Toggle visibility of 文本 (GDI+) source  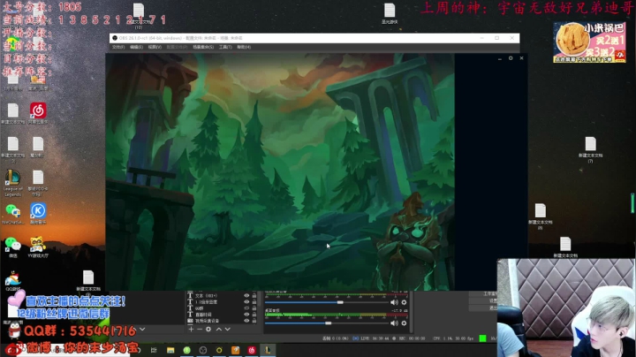[x=246, y=296]
